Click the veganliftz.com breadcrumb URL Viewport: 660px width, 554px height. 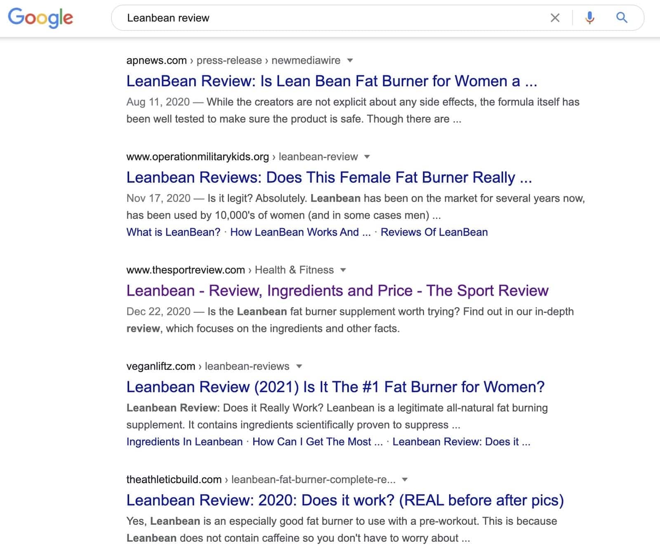point(208,366)
